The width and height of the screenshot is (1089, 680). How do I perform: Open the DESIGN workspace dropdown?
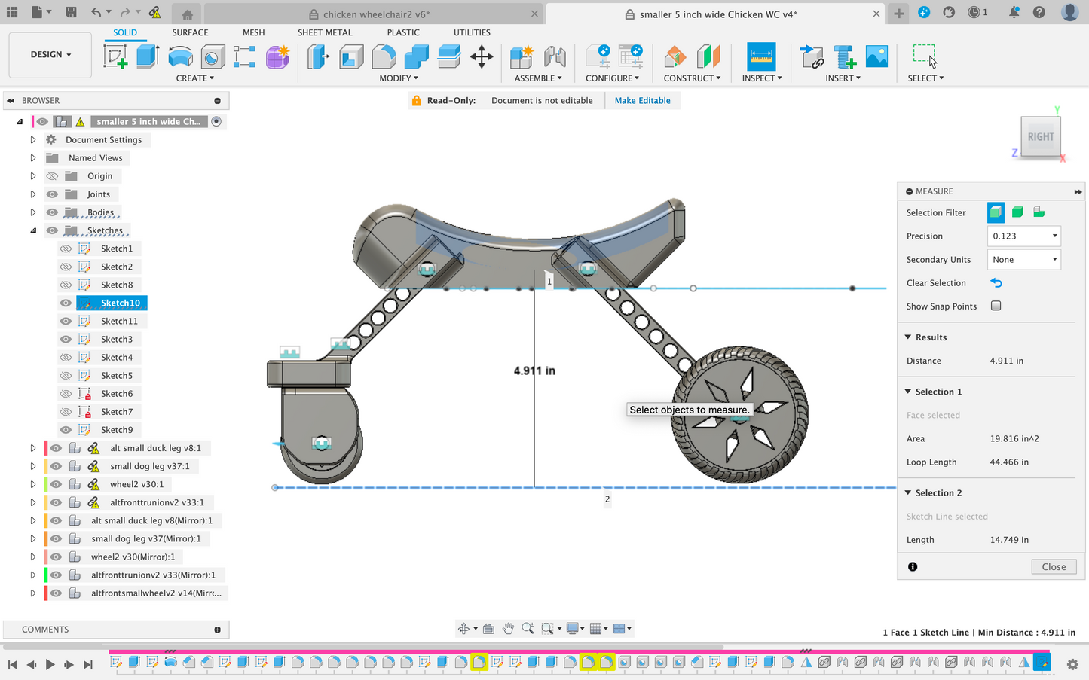tap(50, 55)
